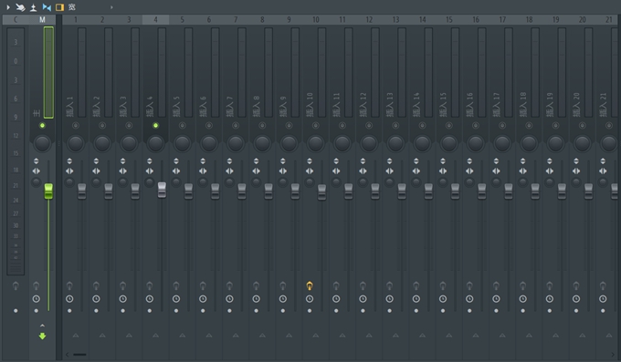This screenshot has height=362, width=621.
Task: Expand the small caret above the green arrow
Action: coord(42,326)
